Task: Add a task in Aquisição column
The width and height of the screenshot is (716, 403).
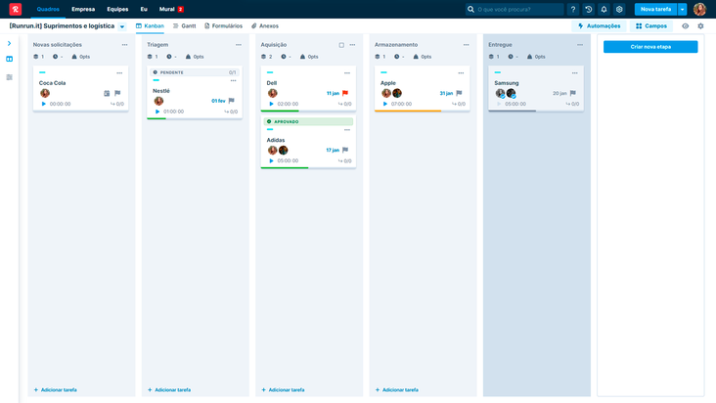Action: point(283,389)
